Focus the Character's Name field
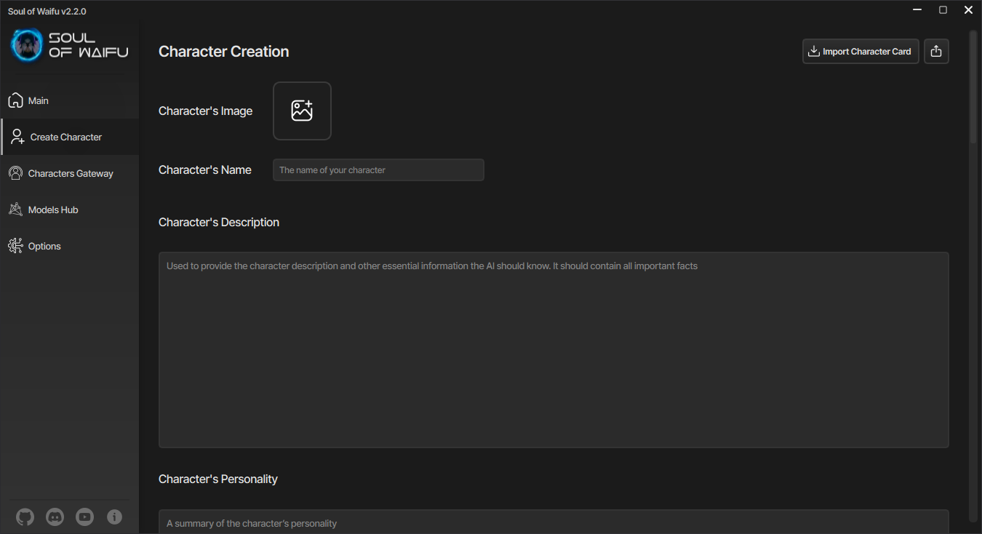The image size is (982, 534). (x=378, y=170)
